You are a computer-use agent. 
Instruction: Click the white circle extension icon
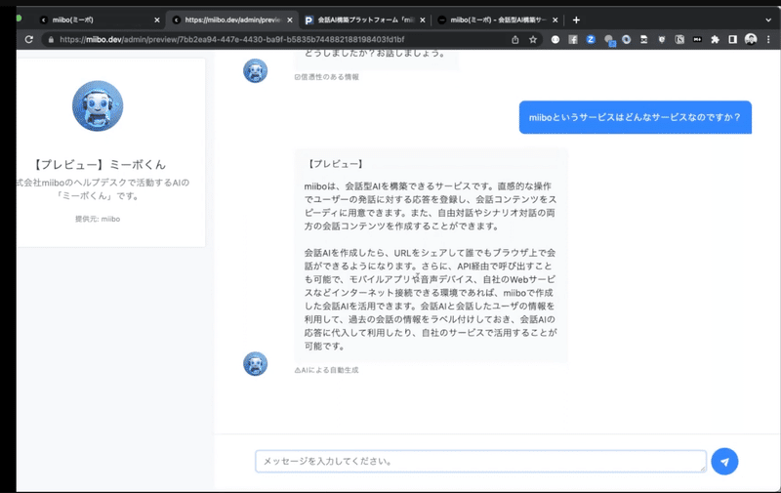click(x=555, y=39)
